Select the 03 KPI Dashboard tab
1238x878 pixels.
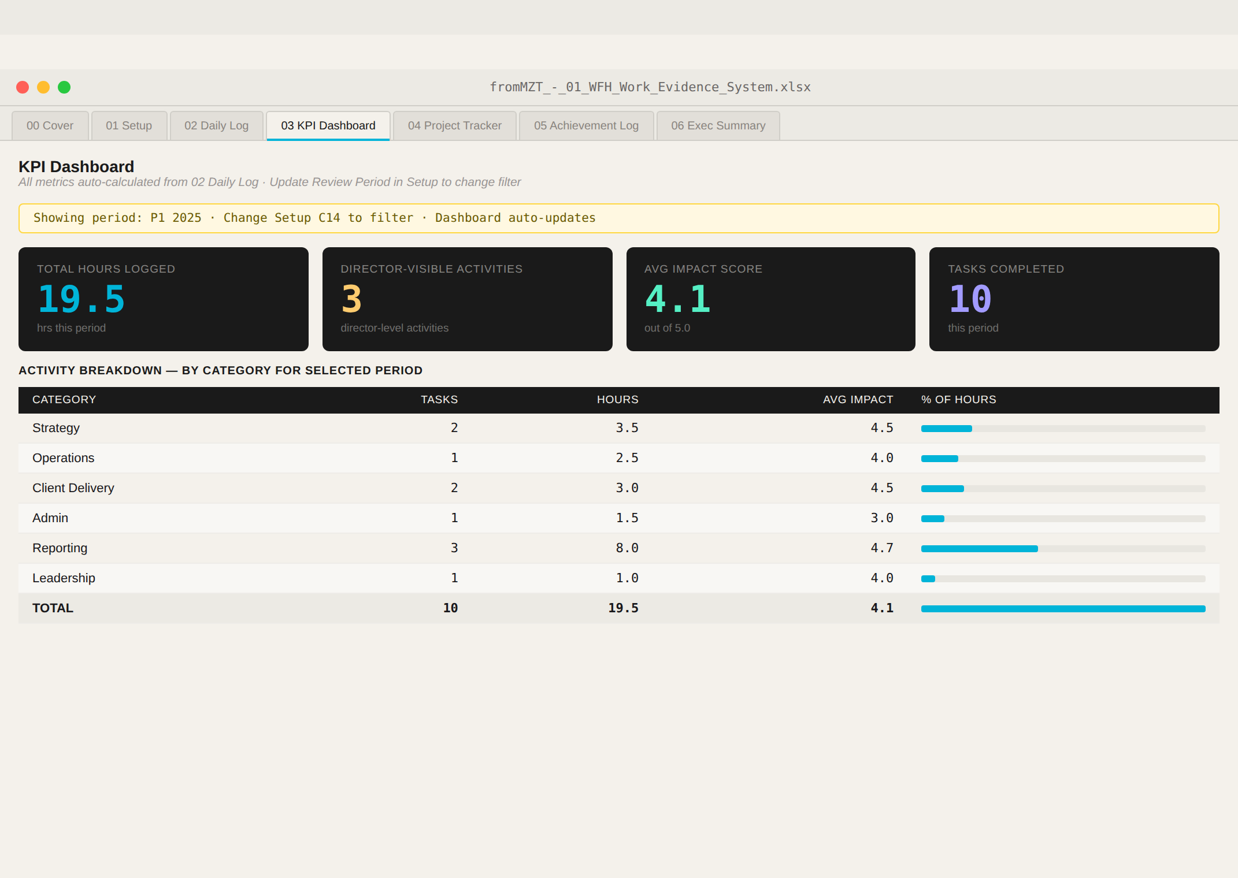328,125
